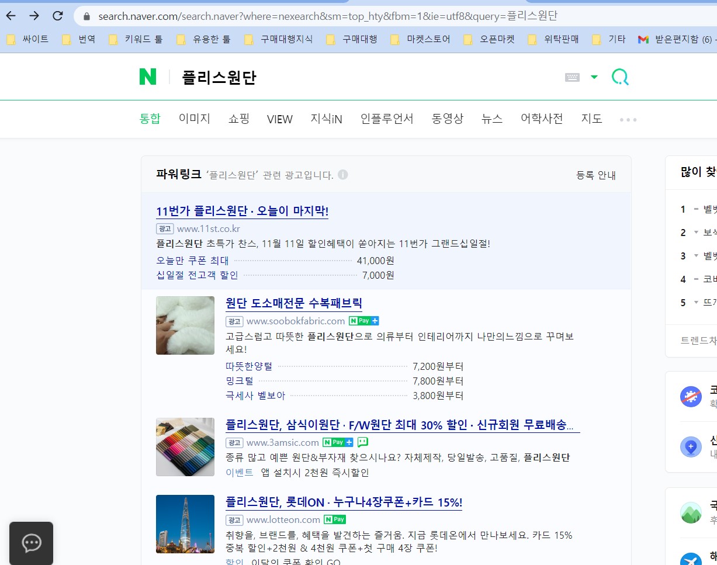Click the green mountain icon in the right sidebar
The height and width of the screenshot is (565, 717).
coord(691,512)
